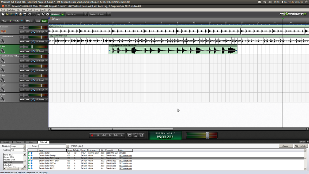Open the Ansicht menu

click(x=42, y=10)
